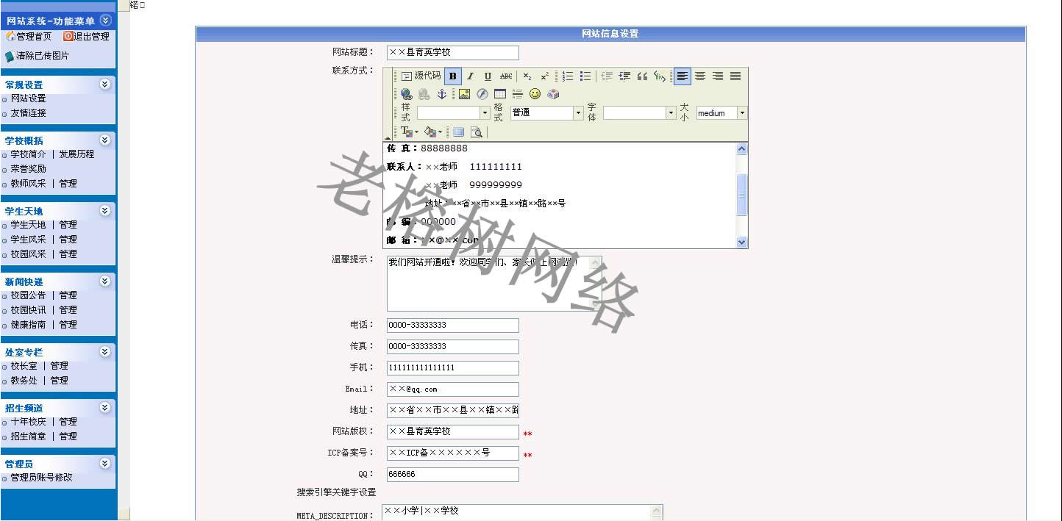Collapse the 学校概括 section
Screen dimensions: 1062x521
coord(105,140)
